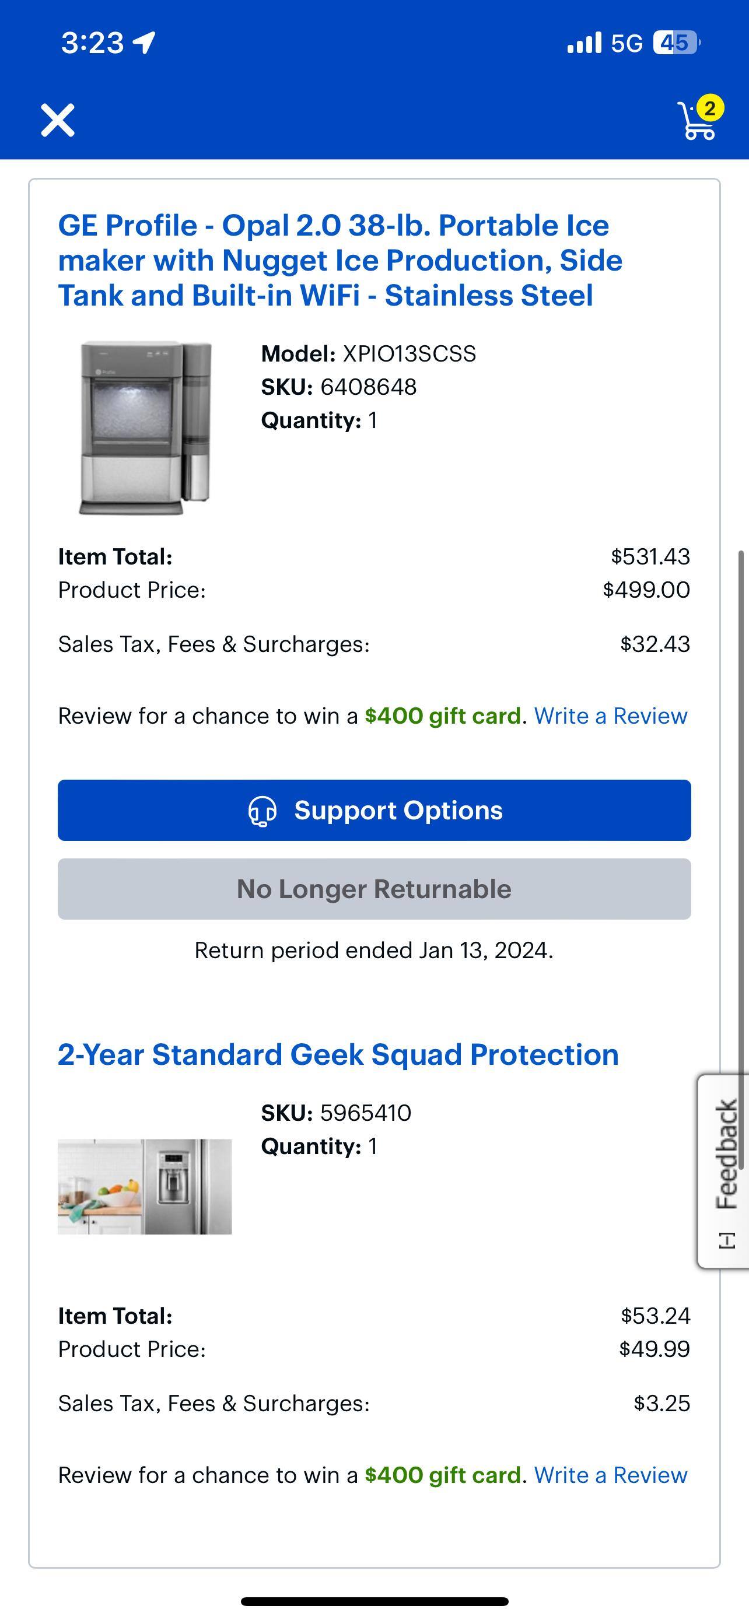Open the GE Profile Opal ice maker product page
Image resolution: width=749 pixels, height=1620 pixels.
tap(340, 260)
